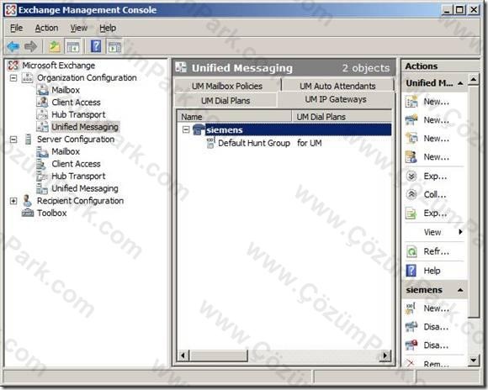
Task: Click the blue Help toolbar icon
Action: coord(96,46)
